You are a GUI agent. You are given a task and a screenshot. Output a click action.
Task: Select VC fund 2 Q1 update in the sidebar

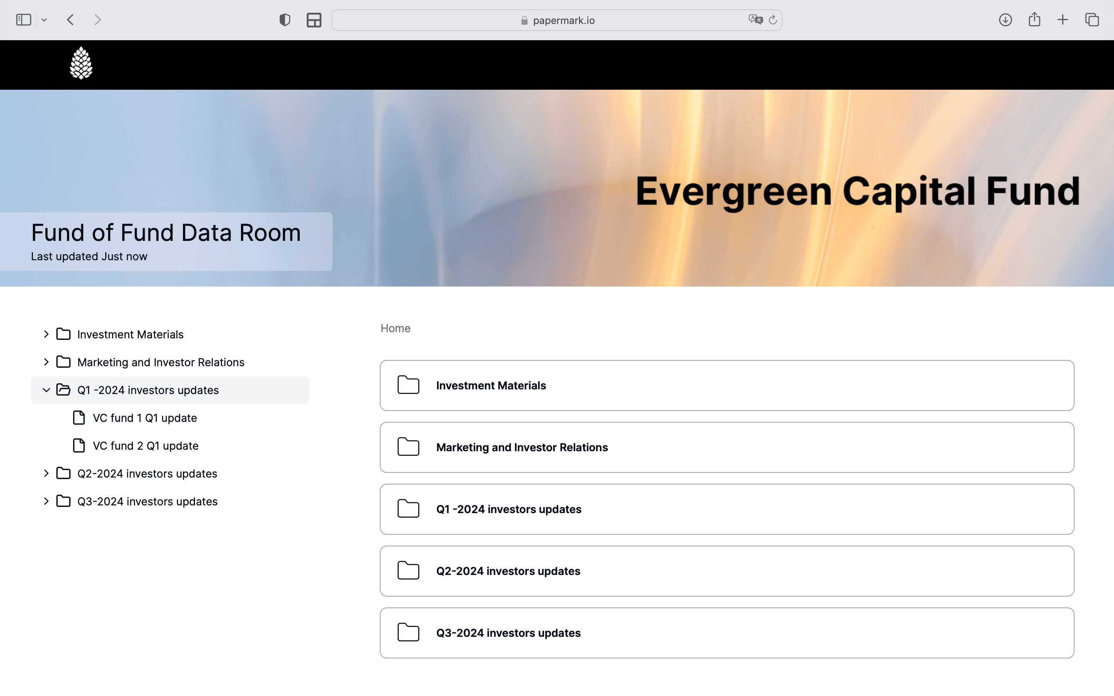145,445
